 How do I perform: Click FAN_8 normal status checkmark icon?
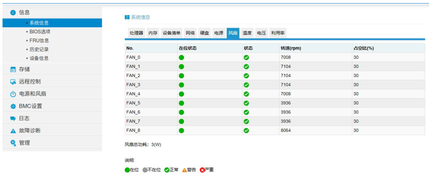point(246,130)
